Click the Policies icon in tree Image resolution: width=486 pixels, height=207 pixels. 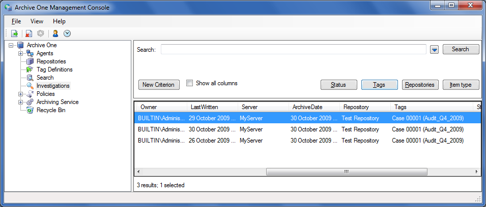[x=30, y=94]
